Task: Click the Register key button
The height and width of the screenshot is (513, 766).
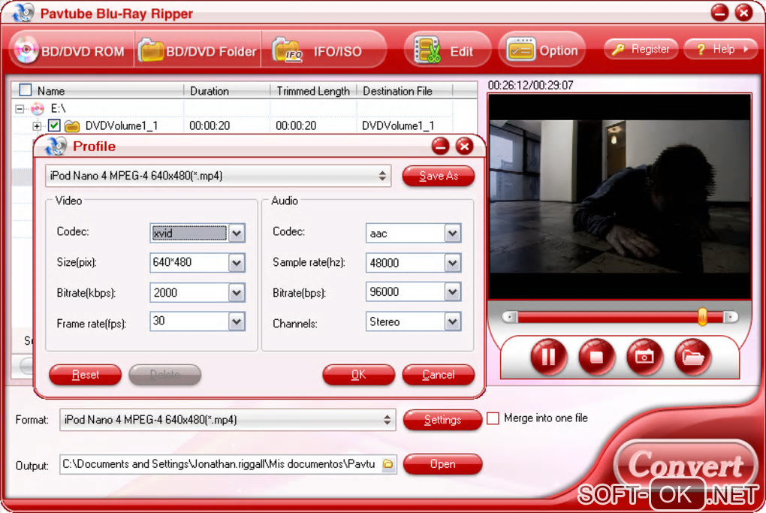Action: (641, 49)
